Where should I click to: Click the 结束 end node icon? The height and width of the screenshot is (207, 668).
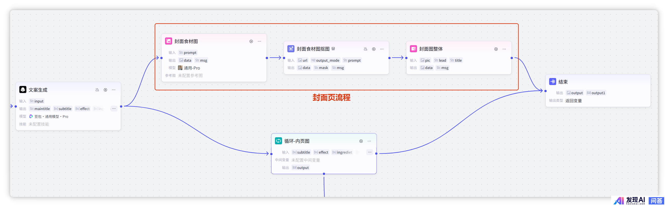coord(552,82)
